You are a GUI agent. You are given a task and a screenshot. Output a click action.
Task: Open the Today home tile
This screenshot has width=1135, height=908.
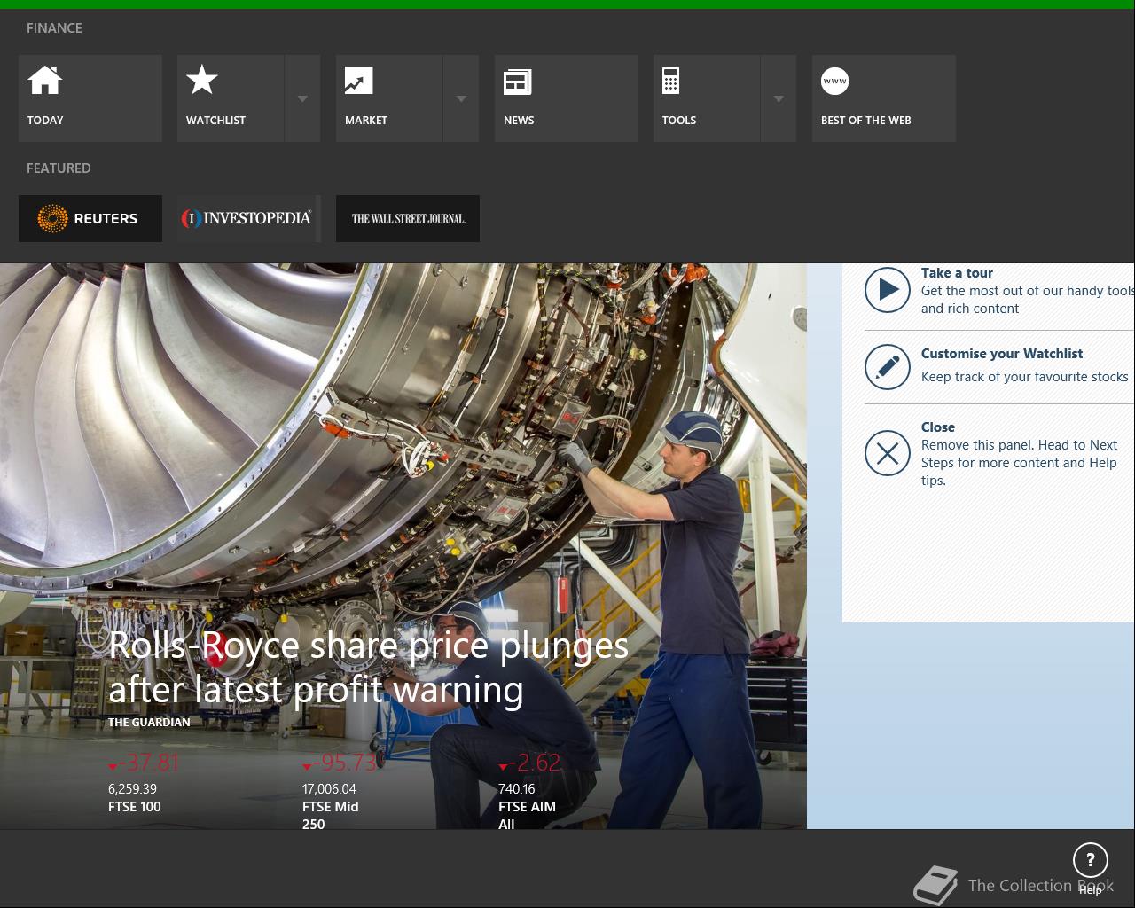click(x=90, y=98)
